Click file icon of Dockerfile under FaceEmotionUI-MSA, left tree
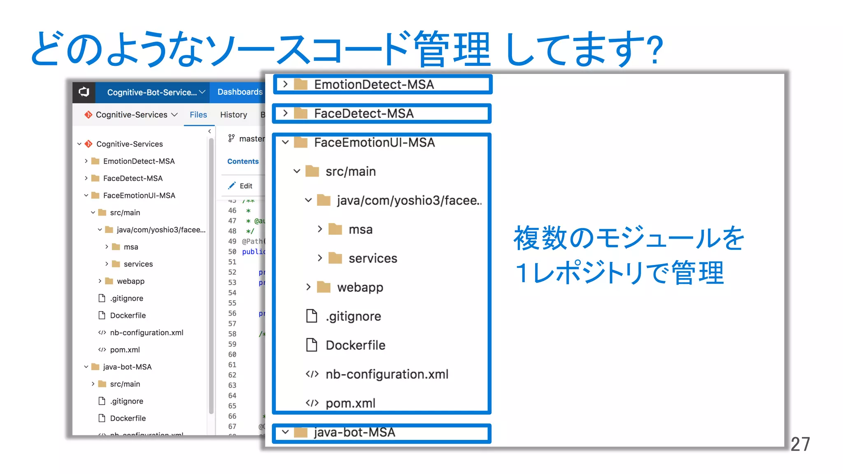843x474 pixels. tap(102, 315)
